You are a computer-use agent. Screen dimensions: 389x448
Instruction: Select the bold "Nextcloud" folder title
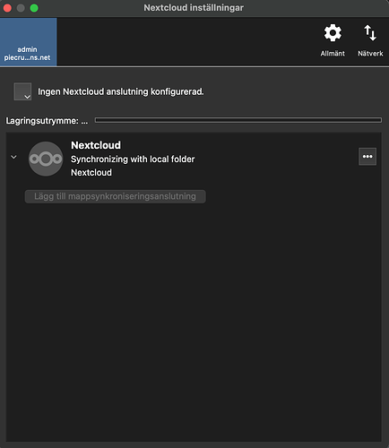point(96,145)
